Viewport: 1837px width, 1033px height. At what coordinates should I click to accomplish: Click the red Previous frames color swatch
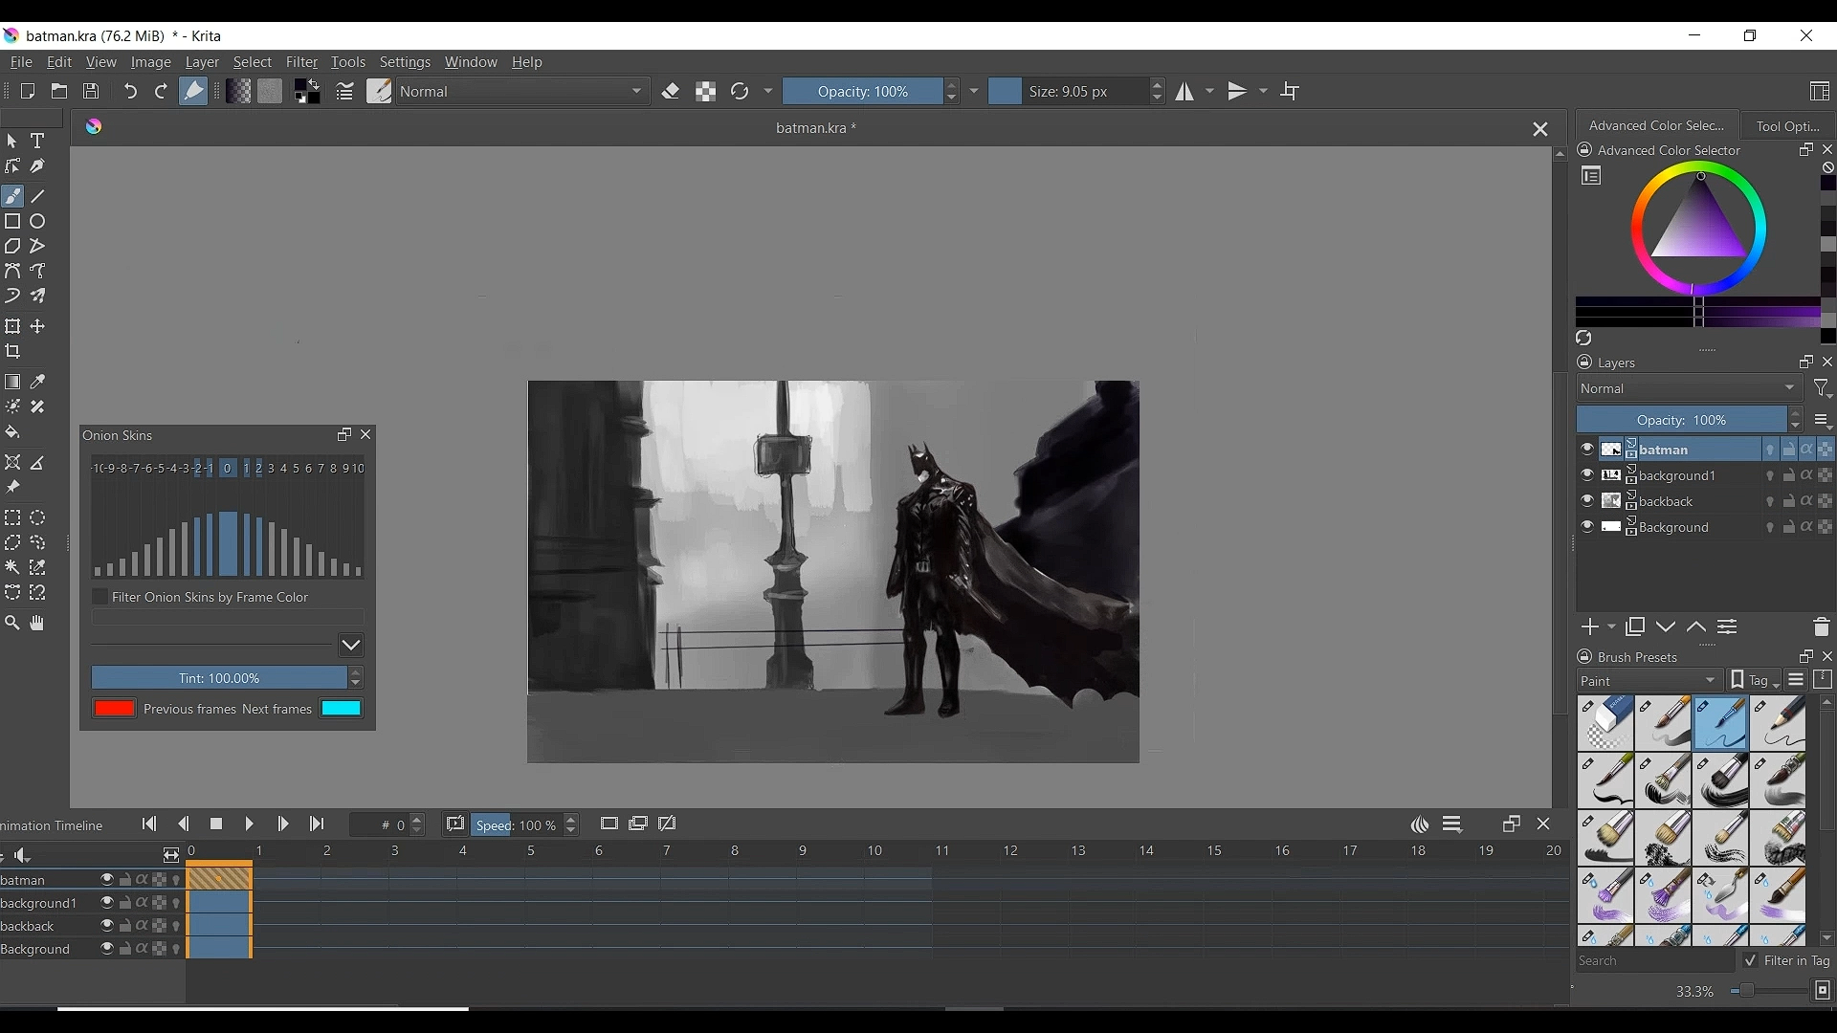114,709
